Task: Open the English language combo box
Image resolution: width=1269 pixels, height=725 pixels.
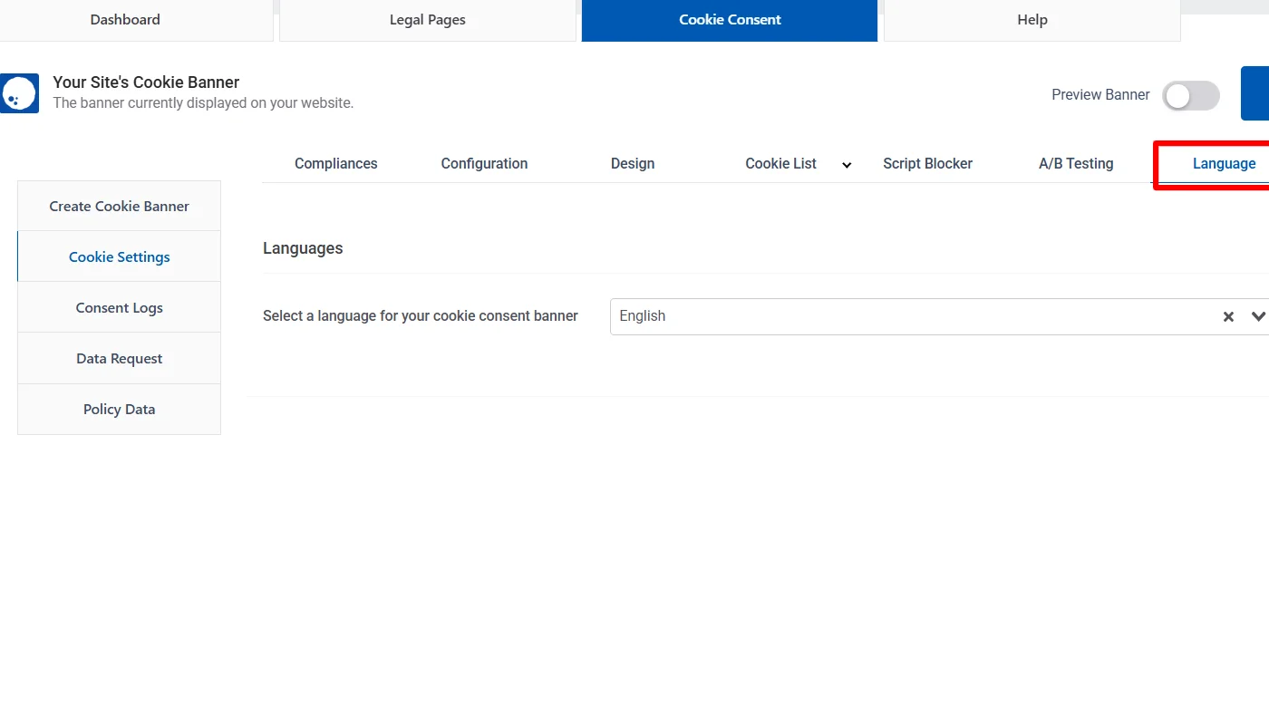Action: pos(906,316)
